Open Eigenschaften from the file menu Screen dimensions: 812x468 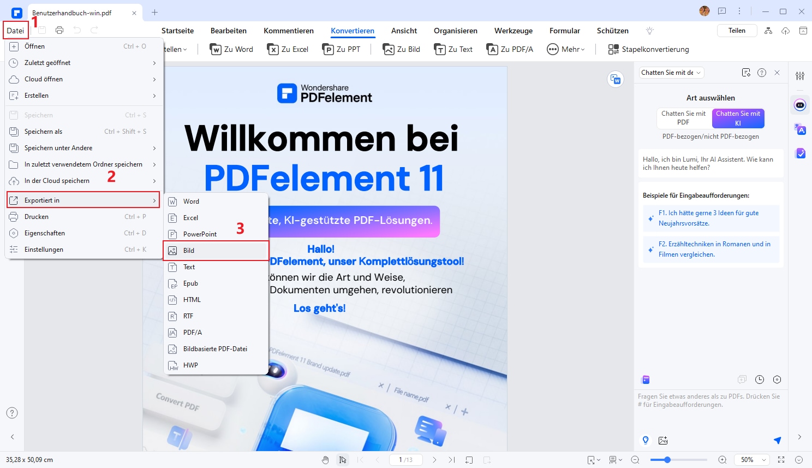click(84, 233)
